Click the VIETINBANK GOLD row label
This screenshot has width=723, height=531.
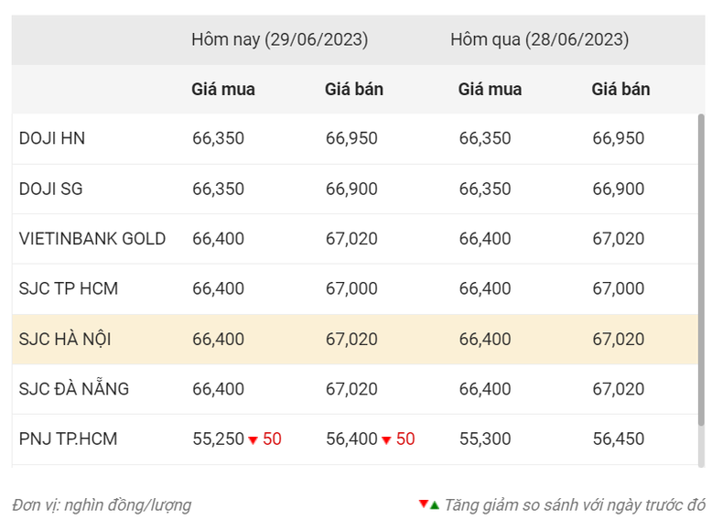click(92, 239)
